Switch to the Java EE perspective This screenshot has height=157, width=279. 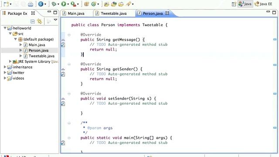(263, 4)
